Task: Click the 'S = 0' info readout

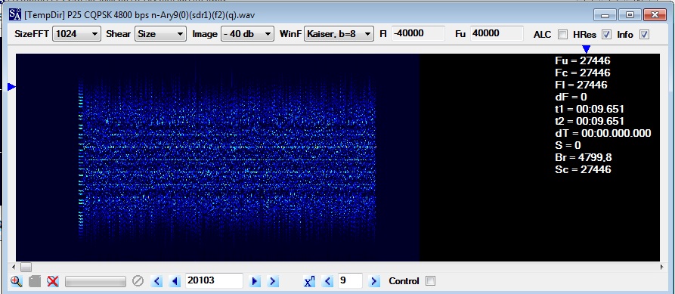Action: [568, 145]
